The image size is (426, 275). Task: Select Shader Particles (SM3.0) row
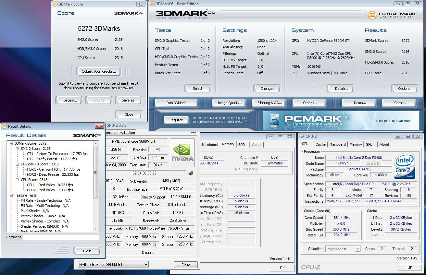44,226
